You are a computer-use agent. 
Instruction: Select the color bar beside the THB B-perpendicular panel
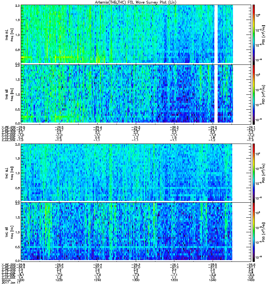254,35
